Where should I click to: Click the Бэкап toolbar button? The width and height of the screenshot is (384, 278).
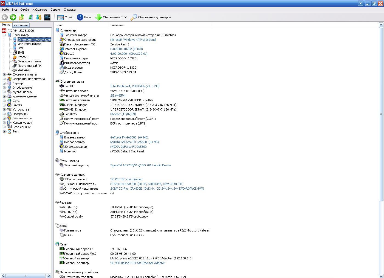point(85,17)
